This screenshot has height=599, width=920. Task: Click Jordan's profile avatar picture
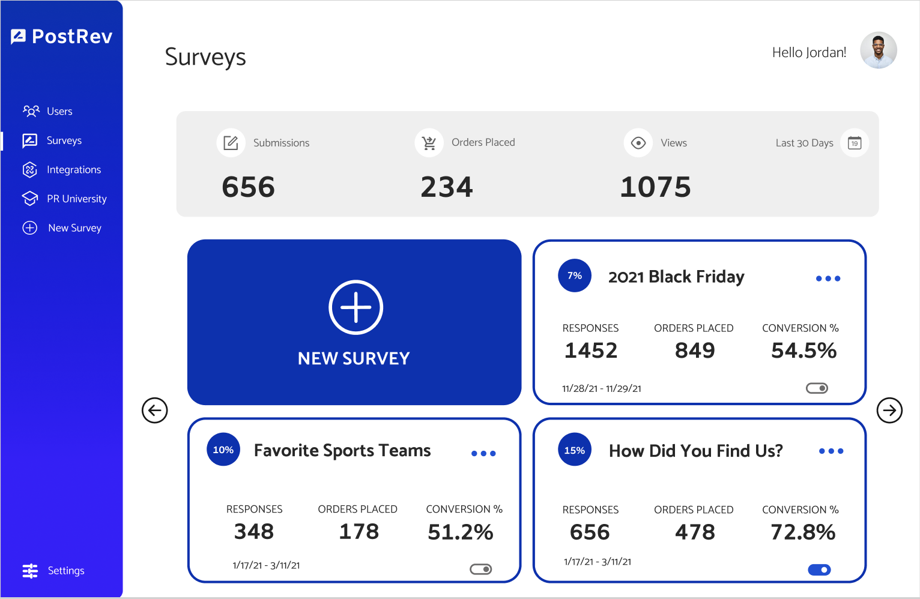(x=878, y=50)
